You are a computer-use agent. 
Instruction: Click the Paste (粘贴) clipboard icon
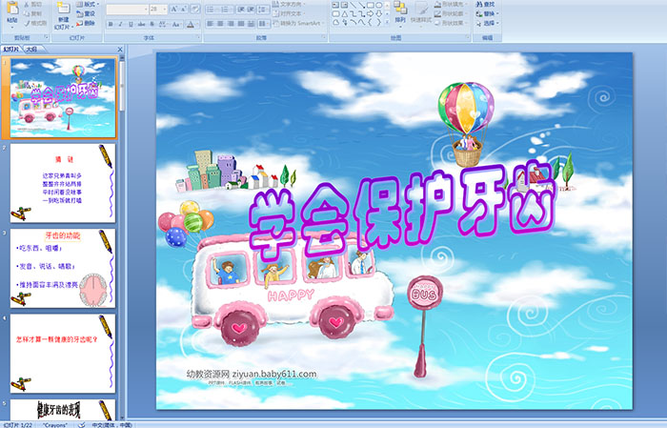pos(12,8)
